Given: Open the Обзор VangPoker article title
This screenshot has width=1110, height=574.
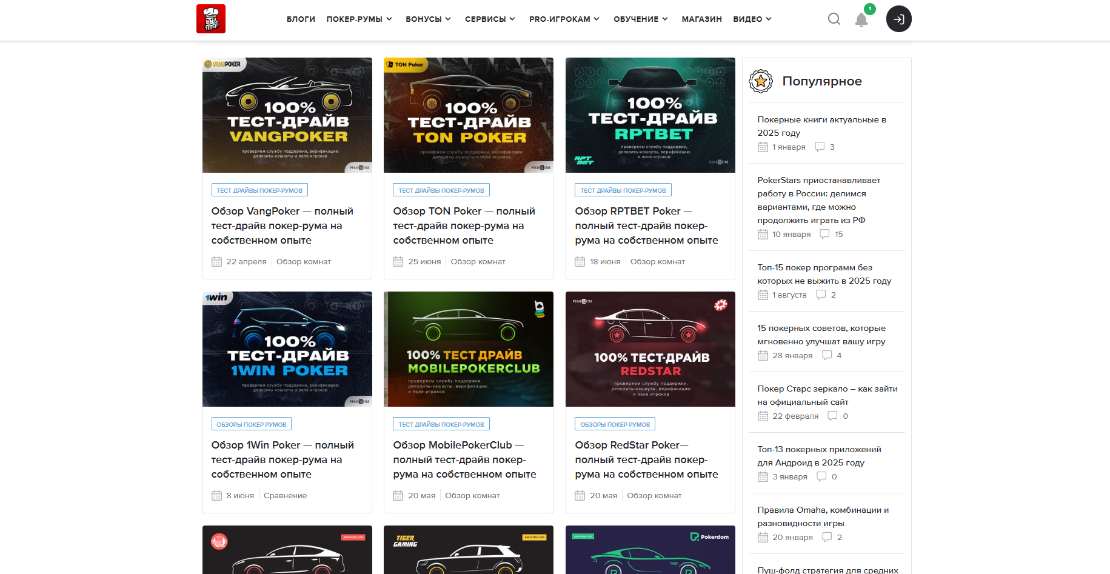Looking at the screenshot, I should pyautogui.click(x=282, y=225).
